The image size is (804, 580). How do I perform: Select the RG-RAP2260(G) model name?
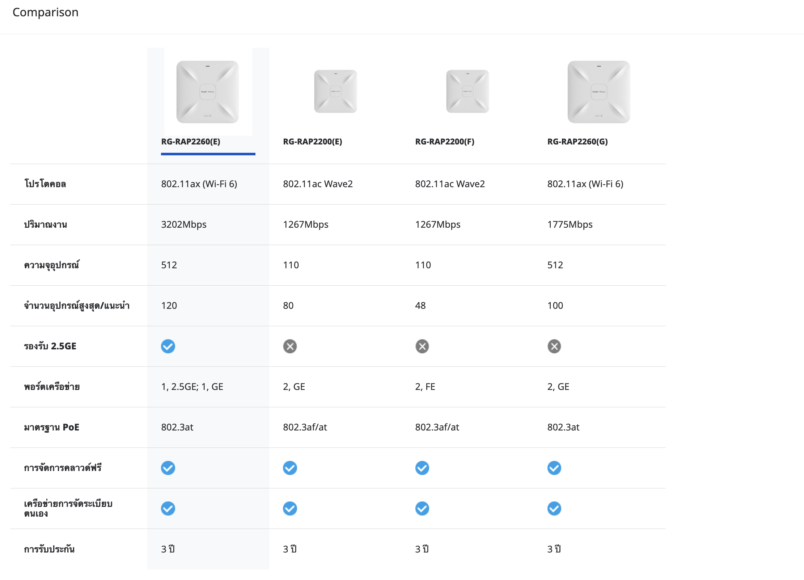tap(577, 142)
